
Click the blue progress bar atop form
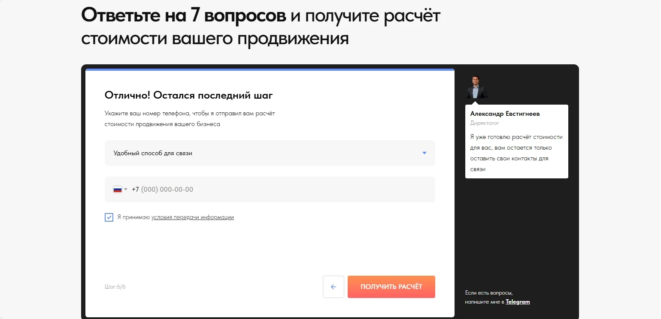point(270,69)
